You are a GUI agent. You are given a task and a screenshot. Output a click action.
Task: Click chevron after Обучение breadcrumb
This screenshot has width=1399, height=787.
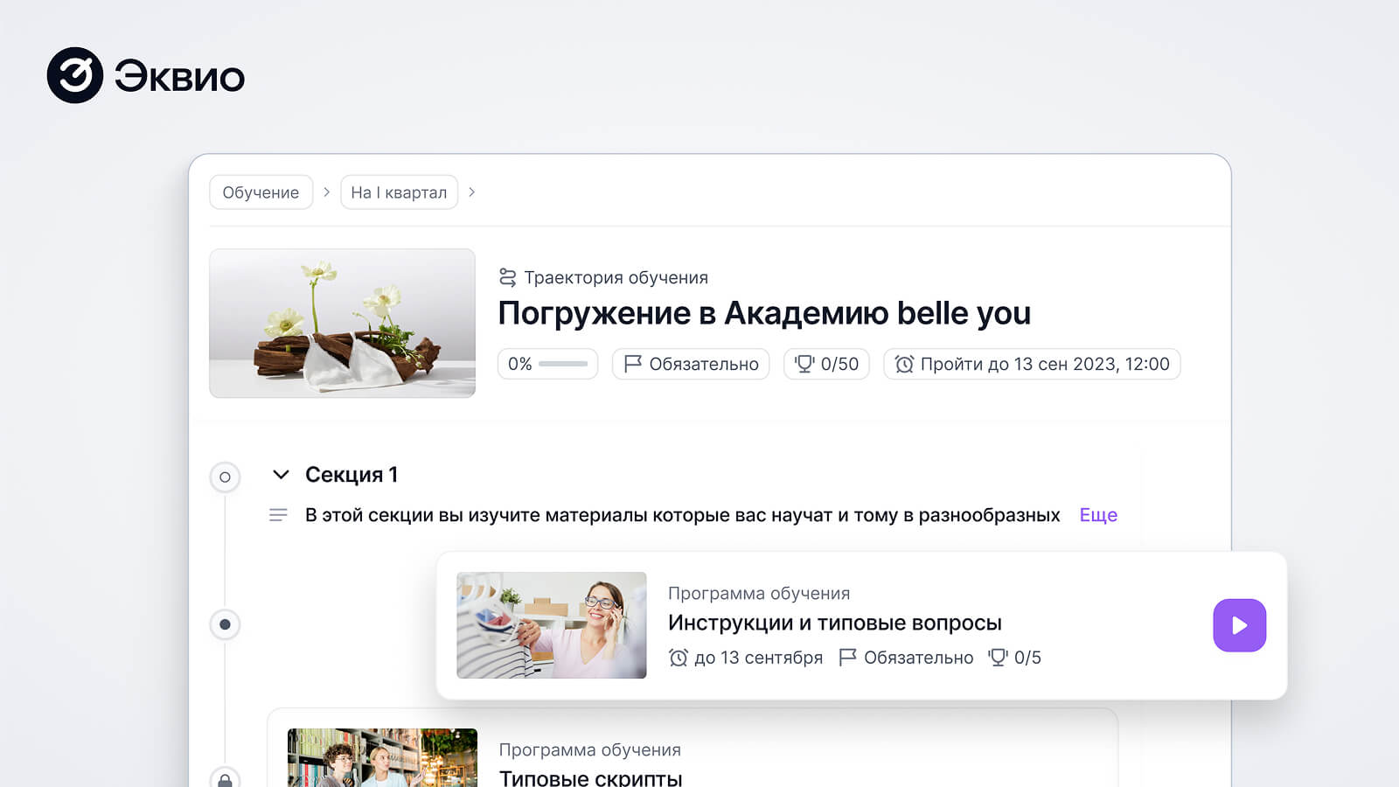(x=326, y=192)
